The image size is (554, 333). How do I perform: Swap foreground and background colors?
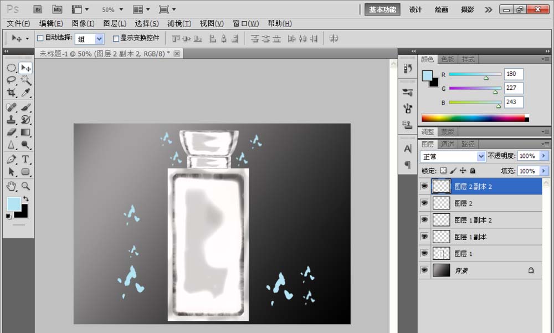26,199
